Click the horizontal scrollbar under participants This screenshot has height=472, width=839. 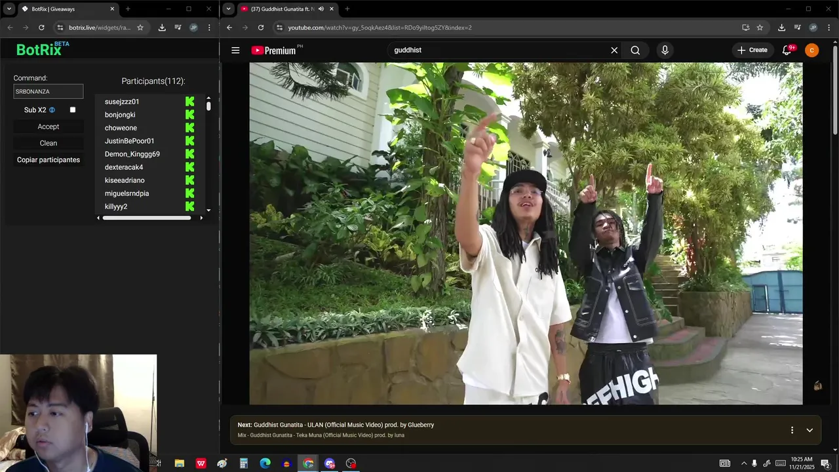[x=147, y=218]
